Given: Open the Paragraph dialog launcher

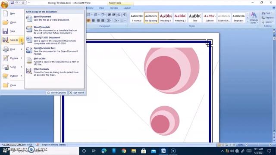Looking at the screenshot, I should pyautogui.click(x=125, y=26).
